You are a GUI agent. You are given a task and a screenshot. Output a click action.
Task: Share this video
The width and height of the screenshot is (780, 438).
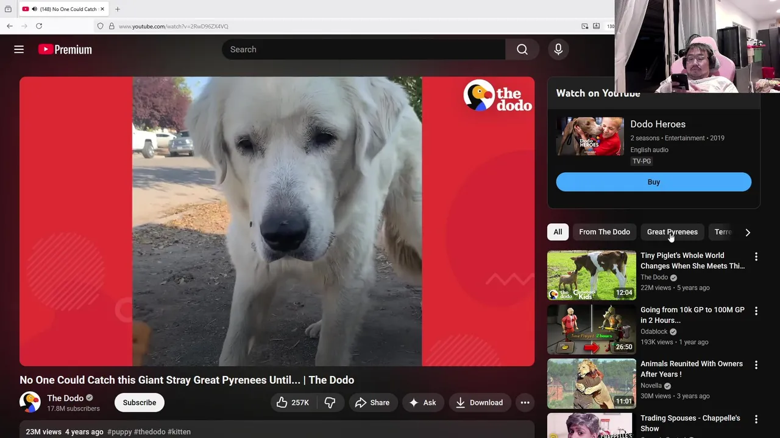click(x=372, y=403)
